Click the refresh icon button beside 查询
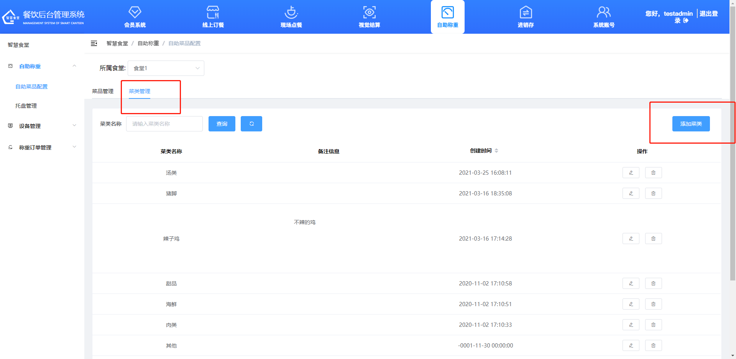736x359 pixels. click(251, 124)
